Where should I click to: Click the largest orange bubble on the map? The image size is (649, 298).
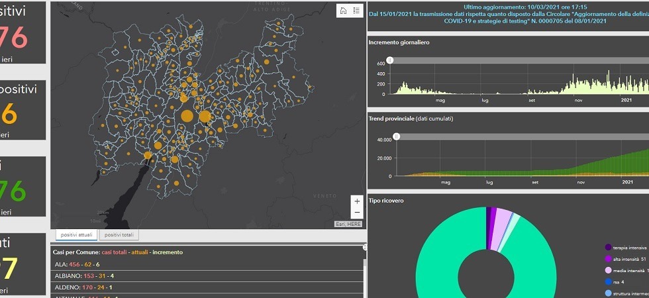[187, 117]
